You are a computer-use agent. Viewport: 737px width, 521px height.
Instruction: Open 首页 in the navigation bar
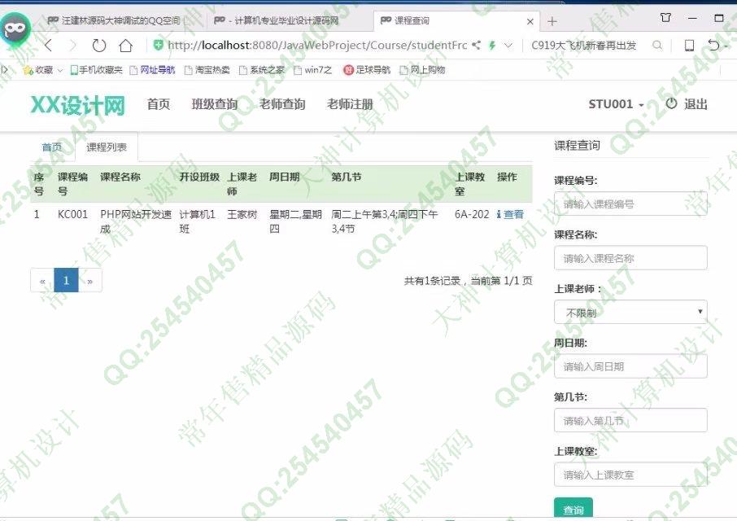159,104
